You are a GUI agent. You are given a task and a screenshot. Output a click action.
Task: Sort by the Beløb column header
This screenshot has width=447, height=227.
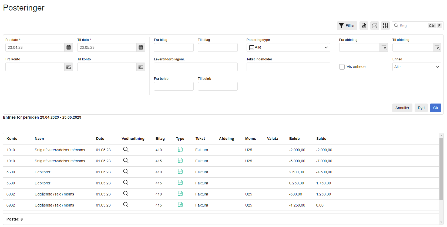coord(294,139)
